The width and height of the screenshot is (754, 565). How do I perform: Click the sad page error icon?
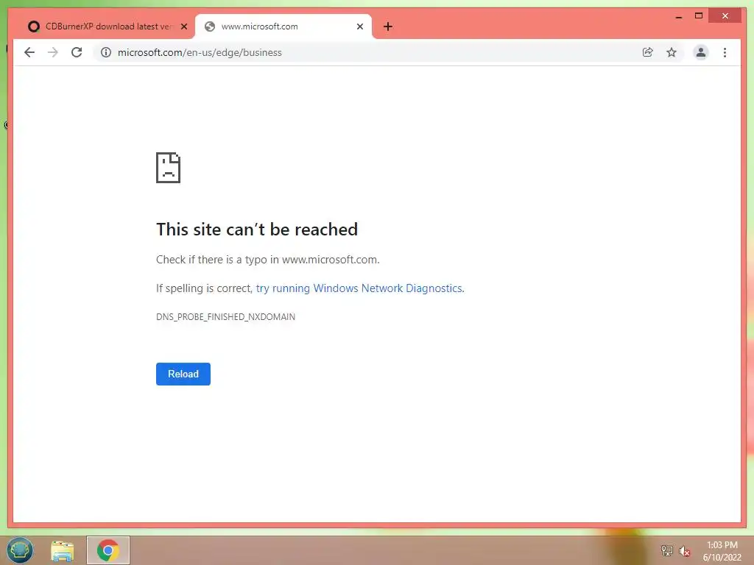click(x=169, y=168)
